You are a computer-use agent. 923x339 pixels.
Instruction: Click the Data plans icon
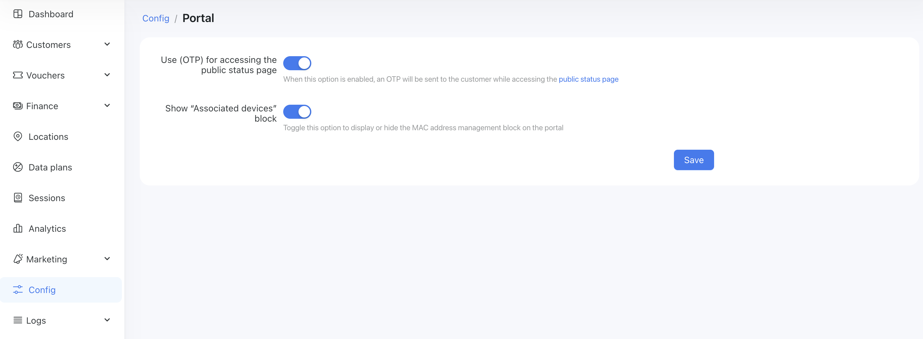tap(18, 167)
